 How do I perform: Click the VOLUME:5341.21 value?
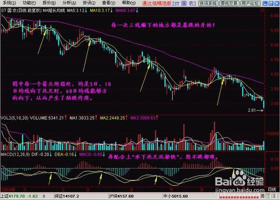coord(47,118)
